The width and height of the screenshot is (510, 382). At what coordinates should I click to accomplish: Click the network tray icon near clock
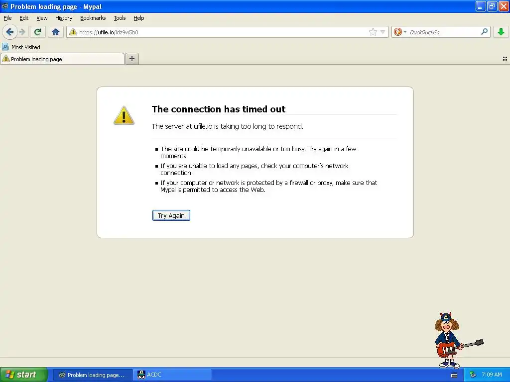coord(473,375)
